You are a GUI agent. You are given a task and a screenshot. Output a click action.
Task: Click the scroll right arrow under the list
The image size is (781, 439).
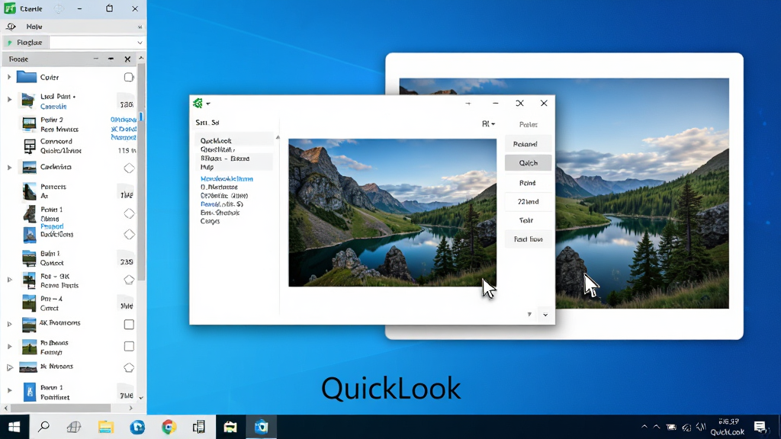pos(131,409)
